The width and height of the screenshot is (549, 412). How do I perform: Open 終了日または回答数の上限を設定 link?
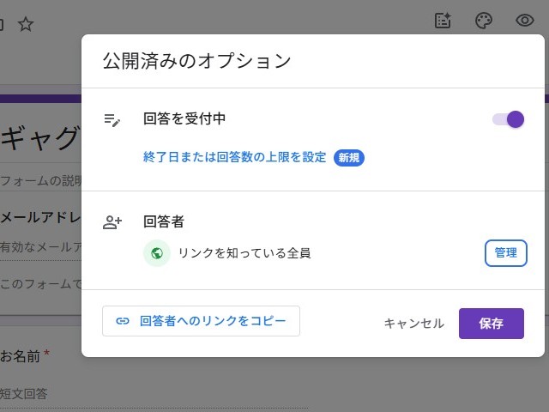click(x=234, y=157)
